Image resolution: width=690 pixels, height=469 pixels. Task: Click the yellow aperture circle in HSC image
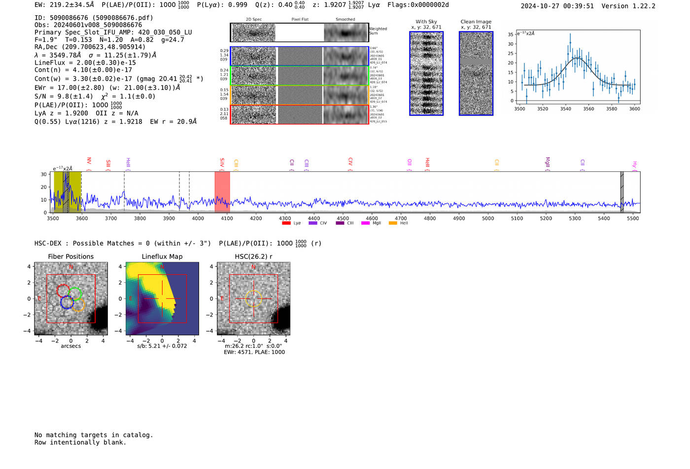coord(253,299)
